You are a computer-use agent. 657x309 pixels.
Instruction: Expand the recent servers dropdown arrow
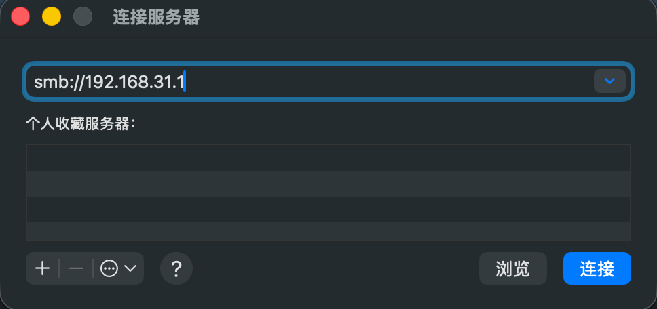[x=609, y=81]
